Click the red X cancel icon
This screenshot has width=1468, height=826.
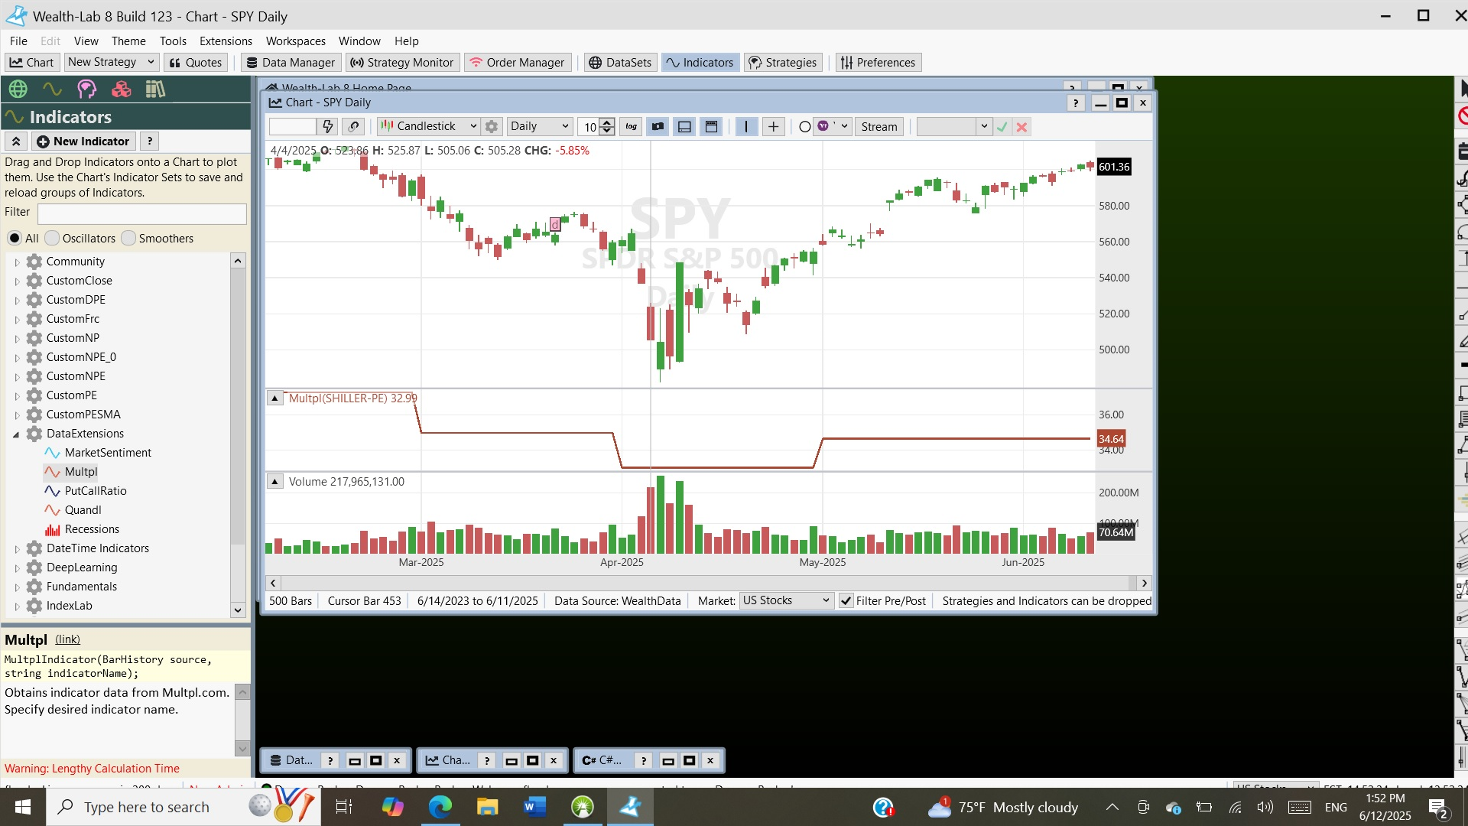tap(1021, 127)
